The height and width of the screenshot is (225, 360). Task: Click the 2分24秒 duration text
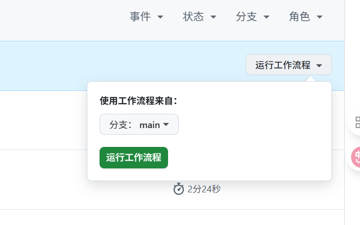204,189
